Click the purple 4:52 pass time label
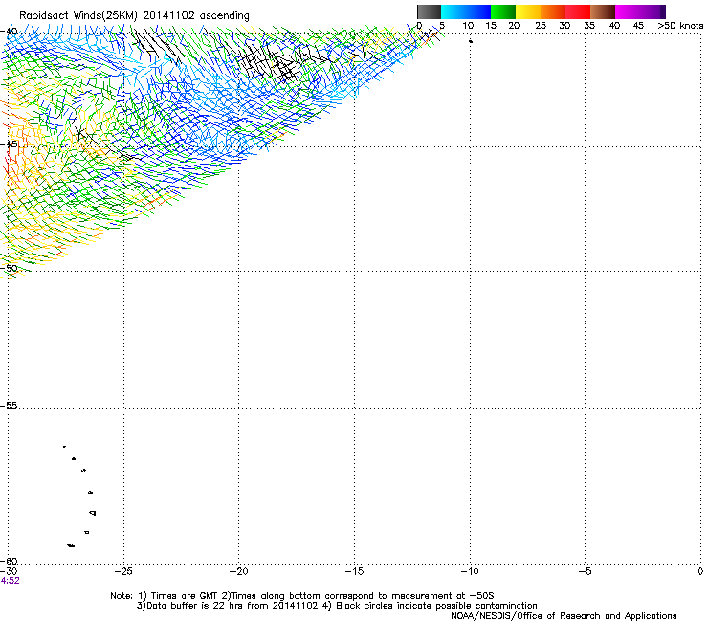This screenshot has height=622, width=708. 10,581
